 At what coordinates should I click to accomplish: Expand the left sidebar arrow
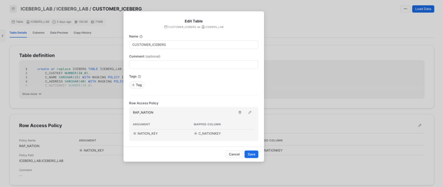2,35
